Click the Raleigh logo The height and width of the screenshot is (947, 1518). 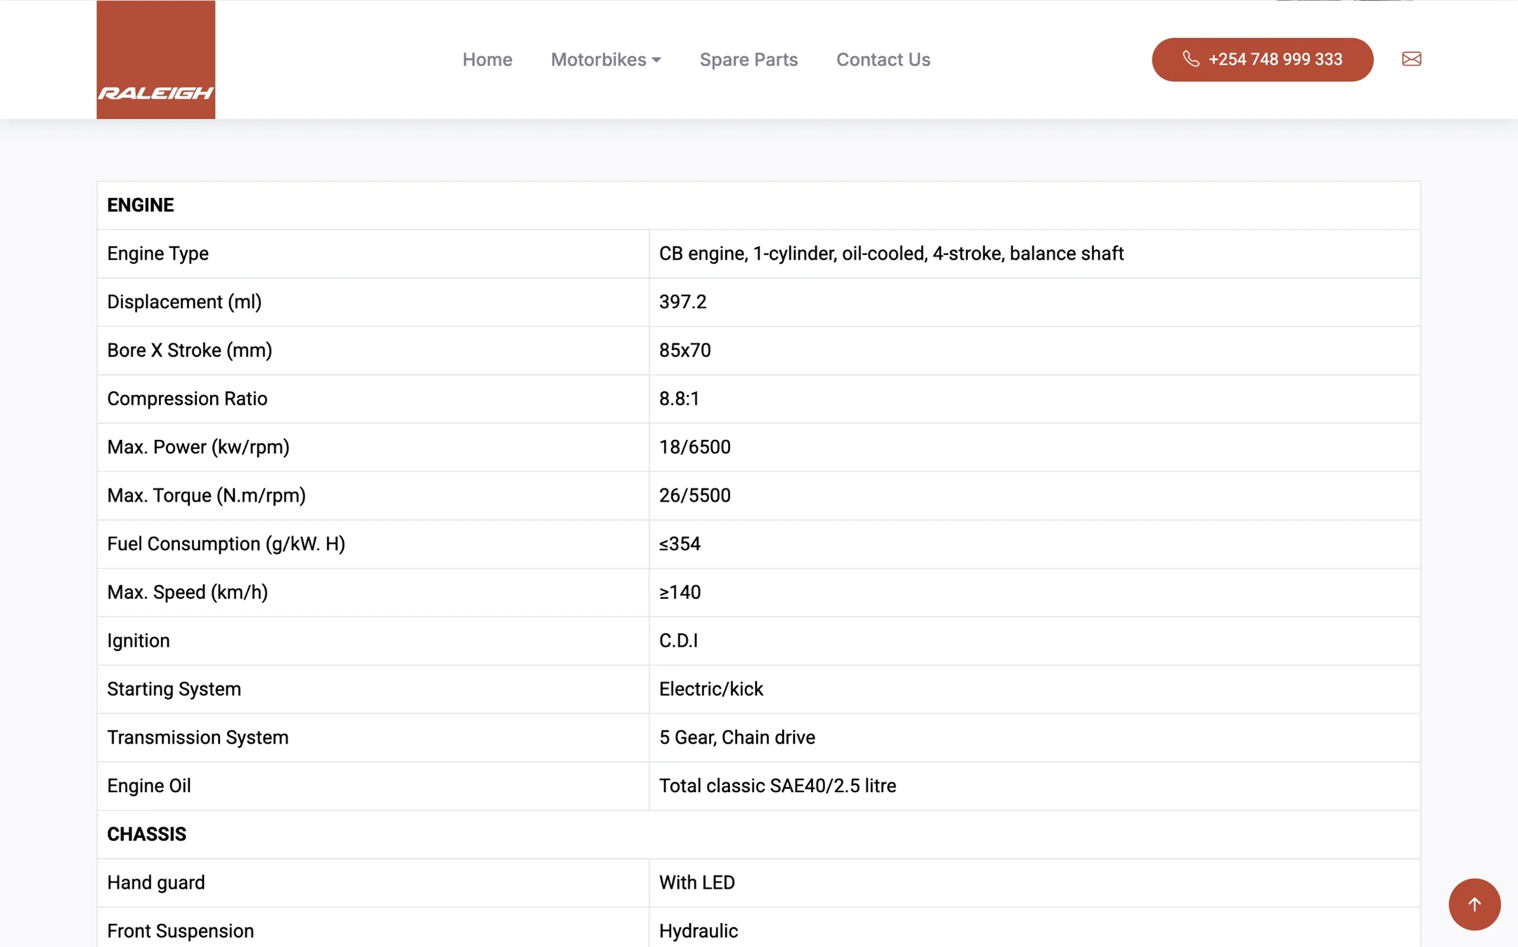click(156, 60)
